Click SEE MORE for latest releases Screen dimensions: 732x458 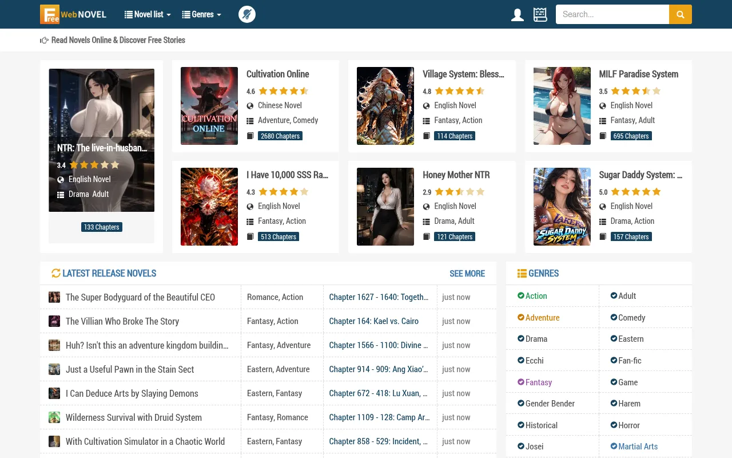467,274
